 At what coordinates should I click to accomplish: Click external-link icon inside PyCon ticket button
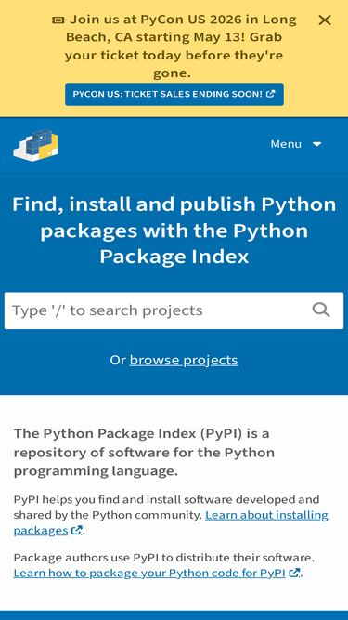click(270, 94)
